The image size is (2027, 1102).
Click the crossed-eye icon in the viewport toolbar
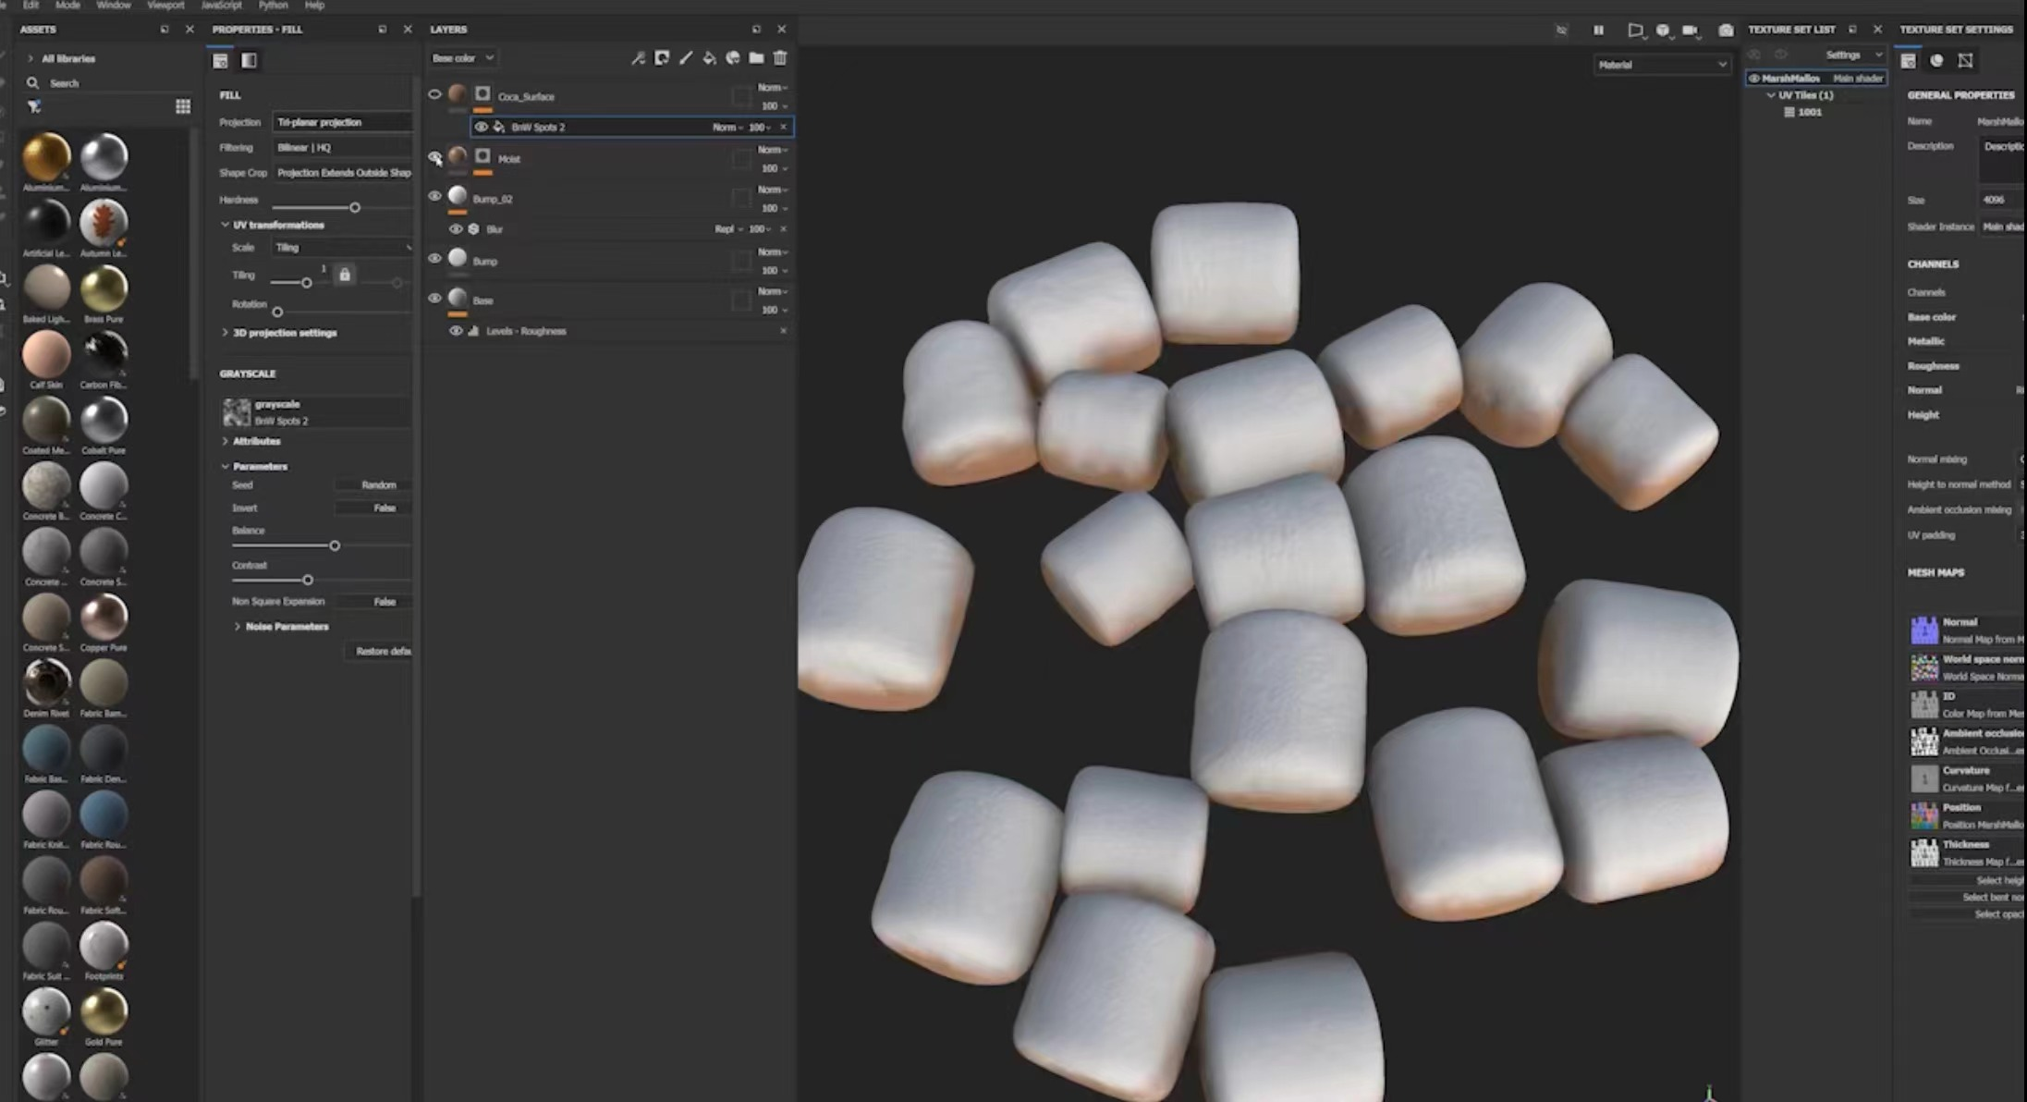click(1561, 31)
